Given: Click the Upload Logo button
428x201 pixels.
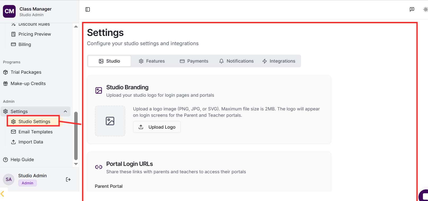Looking at the screenshot, I should (157, 127).
